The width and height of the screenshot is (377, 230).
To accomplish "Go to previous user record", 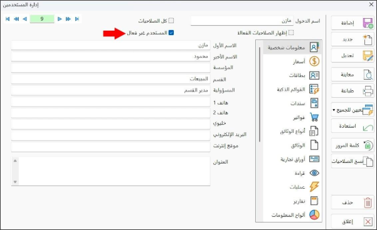I will [24, 19].
